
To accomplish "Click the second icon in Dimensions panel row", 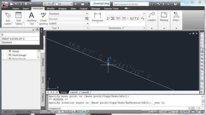I will point(113,19).
